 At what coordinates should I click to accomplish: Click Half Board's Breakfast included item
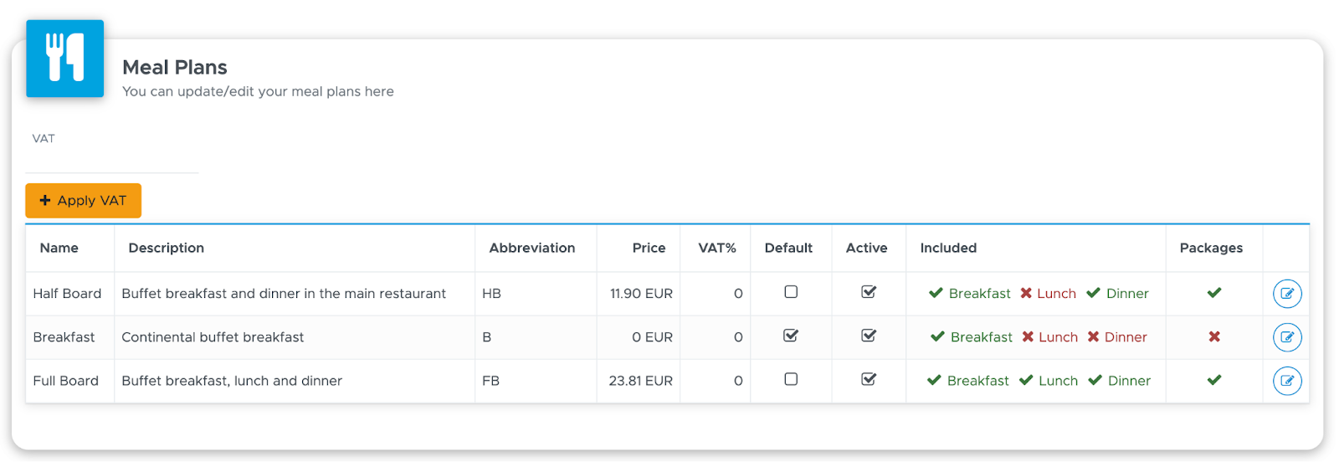970,294
